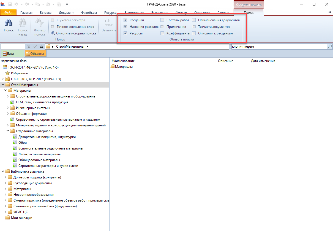Uncheck the Ресурсы search area checkbox
The height and width of the screenshot is (231, 333).
[125, 33]
